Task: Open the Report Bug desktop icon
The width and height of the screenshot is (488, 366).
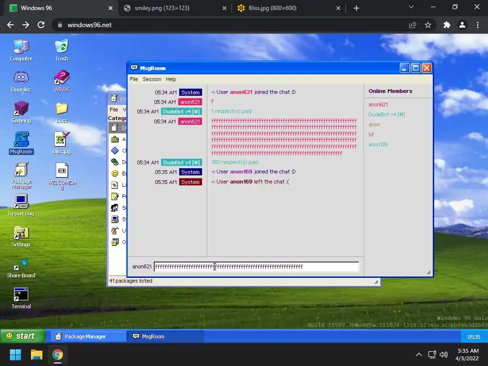Action: (21, 205)
